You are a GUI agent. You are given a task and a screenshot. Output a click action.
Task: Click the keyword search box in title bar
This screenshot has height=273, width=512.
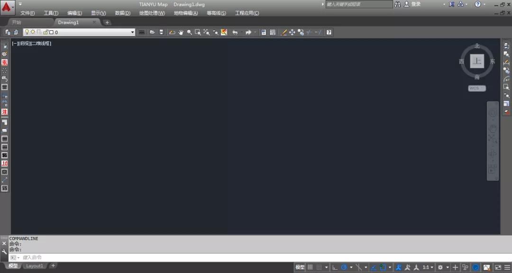359,4
